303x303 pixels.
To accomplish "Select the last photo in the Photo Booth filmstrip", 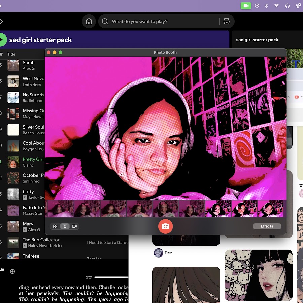I will 270,209.
